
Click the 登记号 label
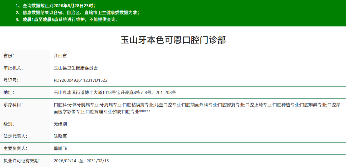11,80
